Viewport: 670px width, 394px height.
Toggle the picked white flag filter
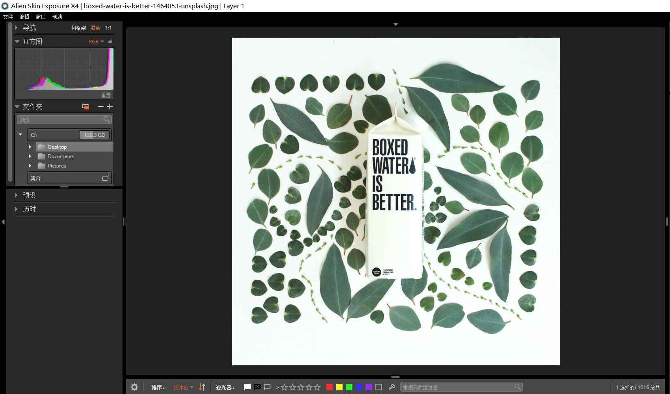coord(247,387)
